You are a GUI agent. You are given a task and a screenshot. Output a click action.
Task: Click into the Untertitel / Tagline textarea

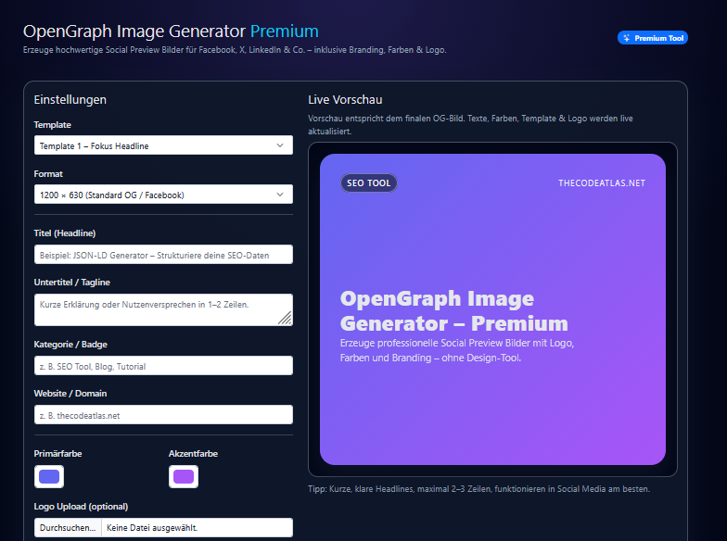point(158,309)
